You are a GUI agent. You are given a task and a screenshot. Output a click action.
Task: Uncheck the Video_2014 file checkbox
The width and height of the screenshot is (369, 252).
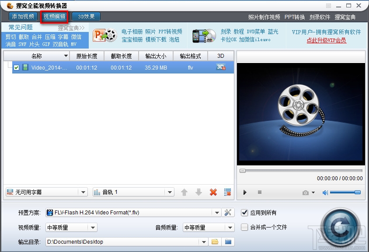tap(16, 68)
